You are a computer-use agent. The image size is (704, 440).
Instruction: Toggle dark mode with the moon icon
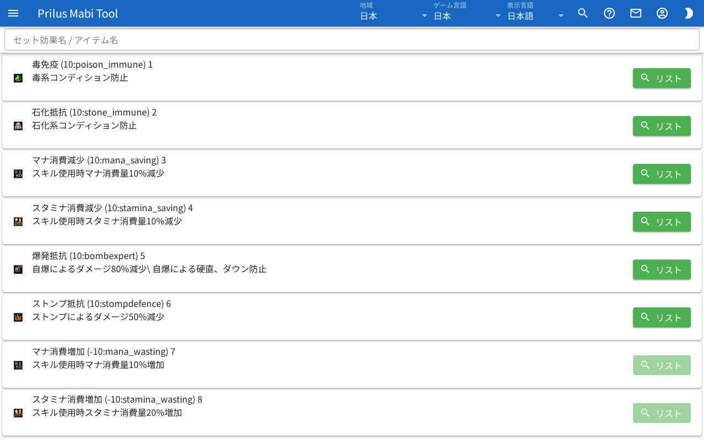pyautogui.click(x=689, y=13)
